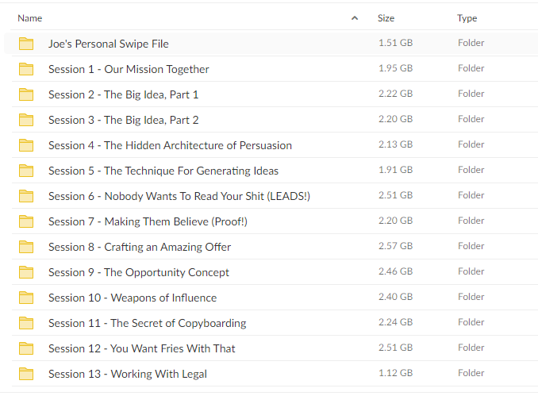Click the Session 6 folder icon
Image resolution: width=538 pixels, height=396 pixels.
tap(26, 196)
